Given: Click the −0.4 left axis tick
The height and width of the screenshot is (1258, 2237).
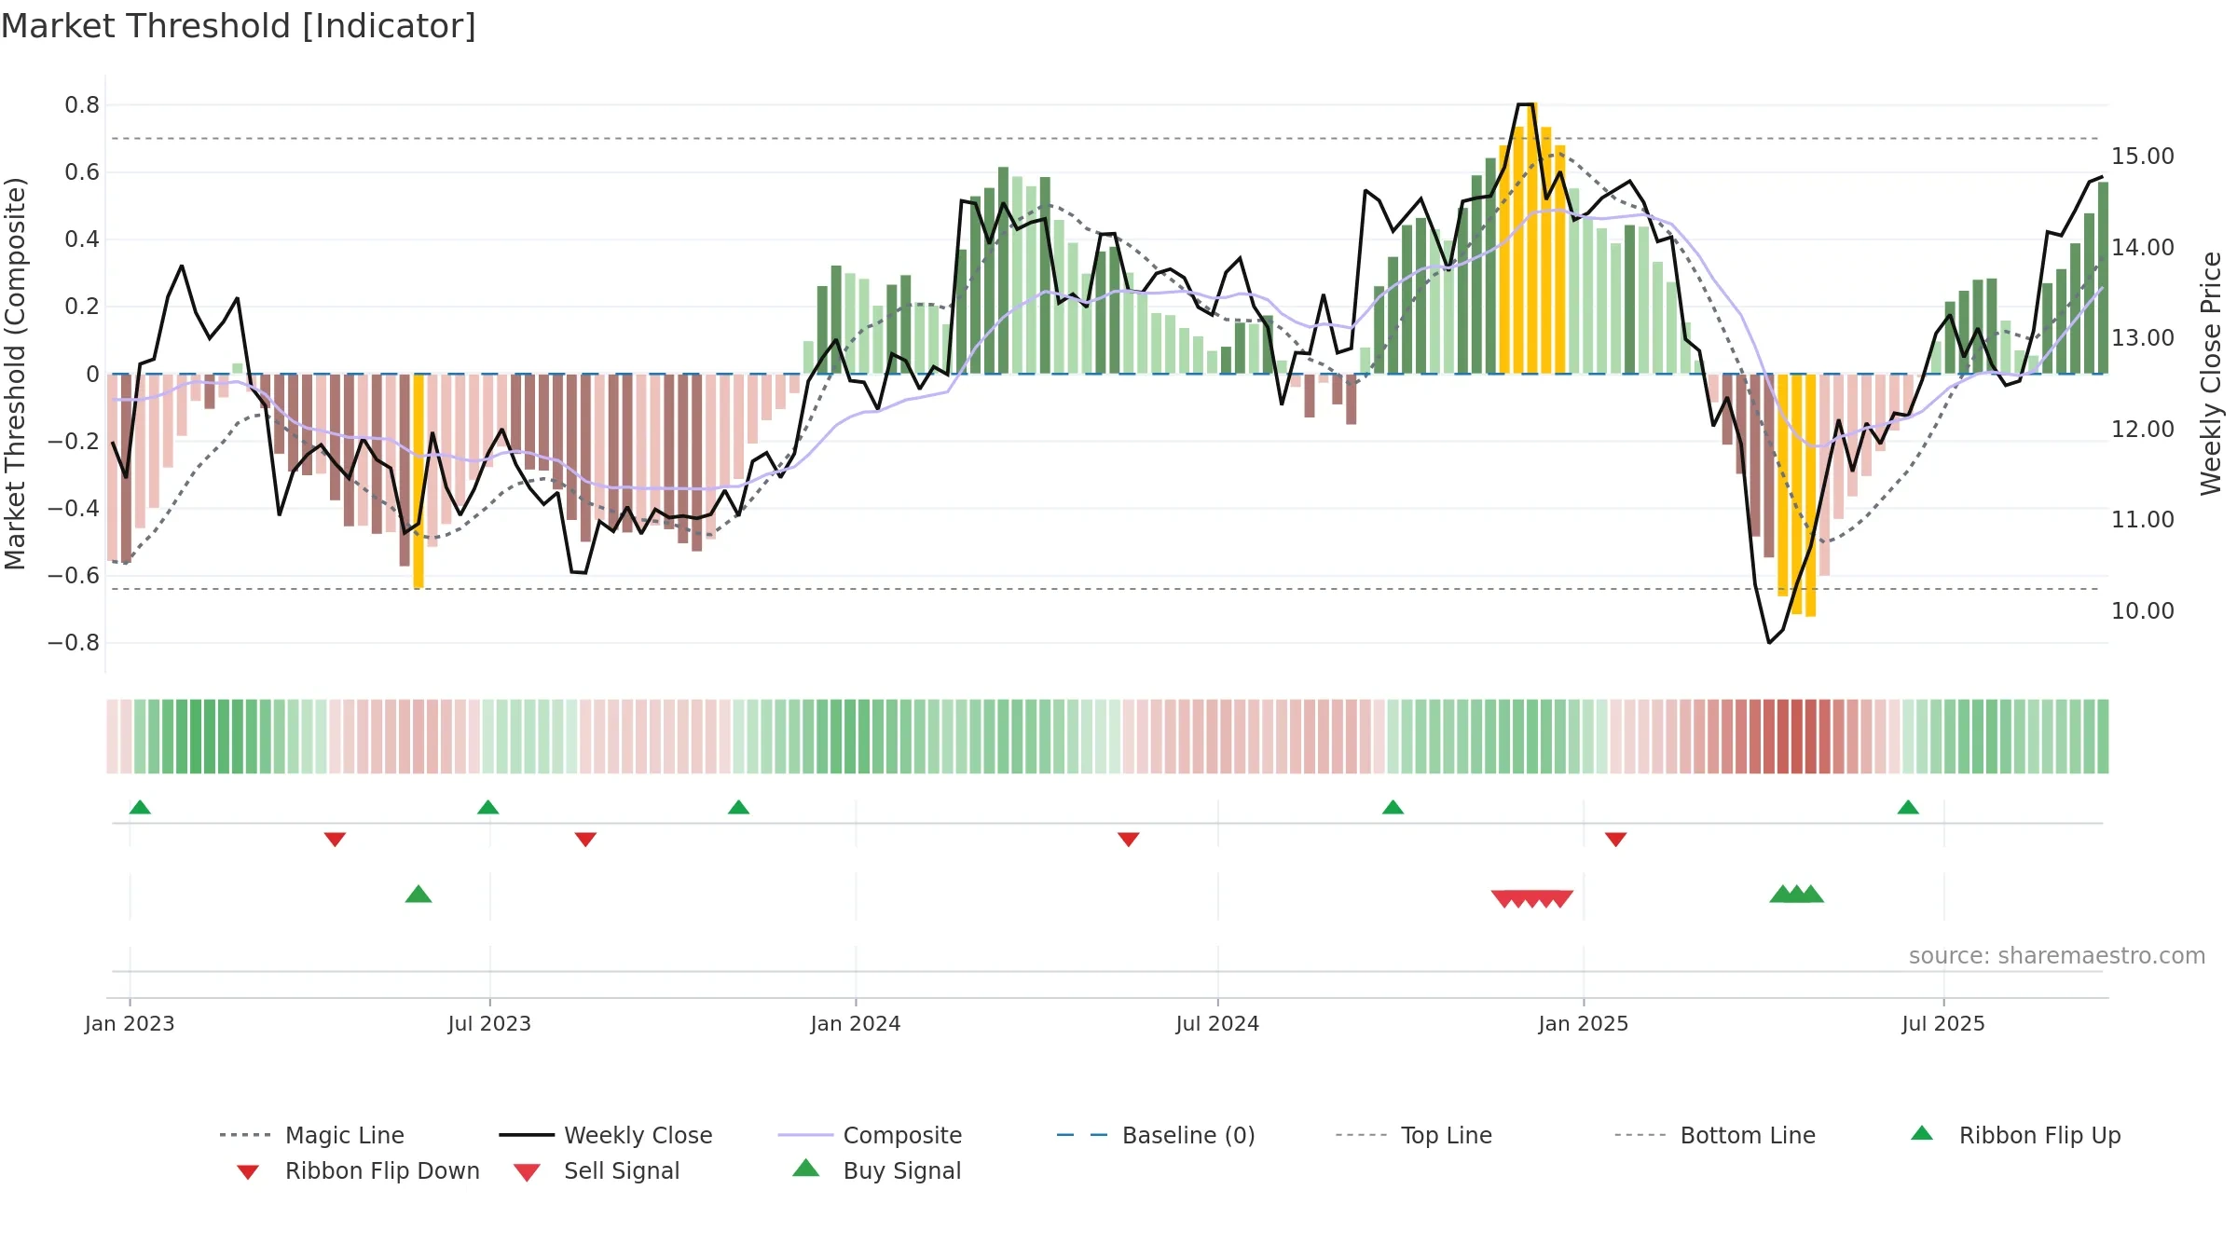Looking at the screenshot, I should coord(74,508).
